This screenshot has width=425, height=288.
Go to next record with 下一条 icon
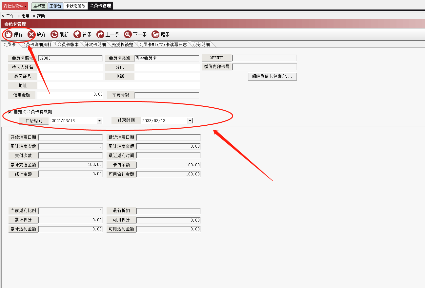pos(128,34)
